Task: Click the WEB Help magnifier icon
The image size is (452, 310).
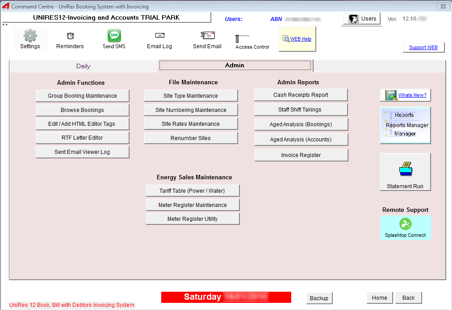Action: (286, 39)
